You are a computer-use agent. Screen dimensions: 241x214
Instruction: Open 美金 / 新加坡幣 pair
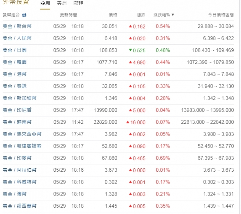click(x=19, y=98)
